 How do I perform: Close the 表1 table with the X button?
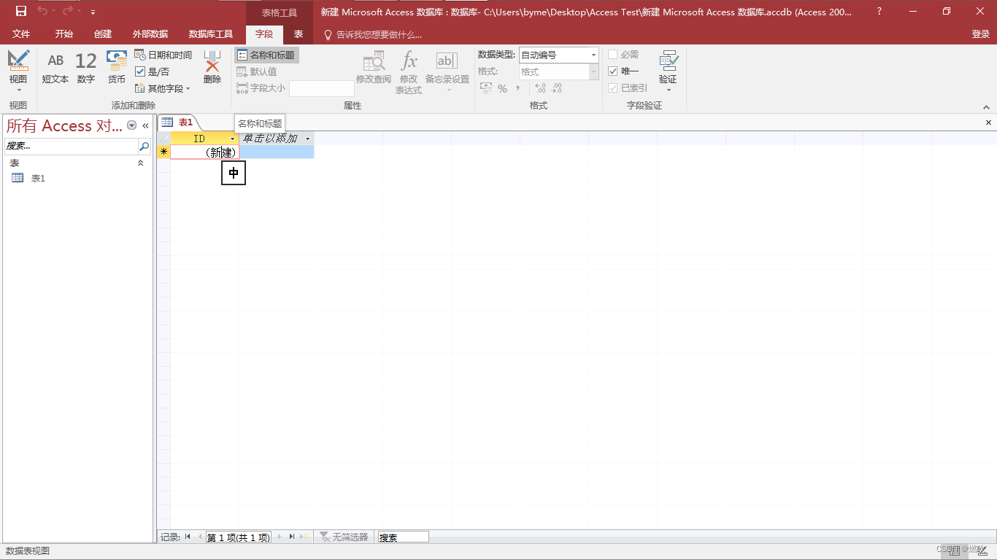[988, 122]
